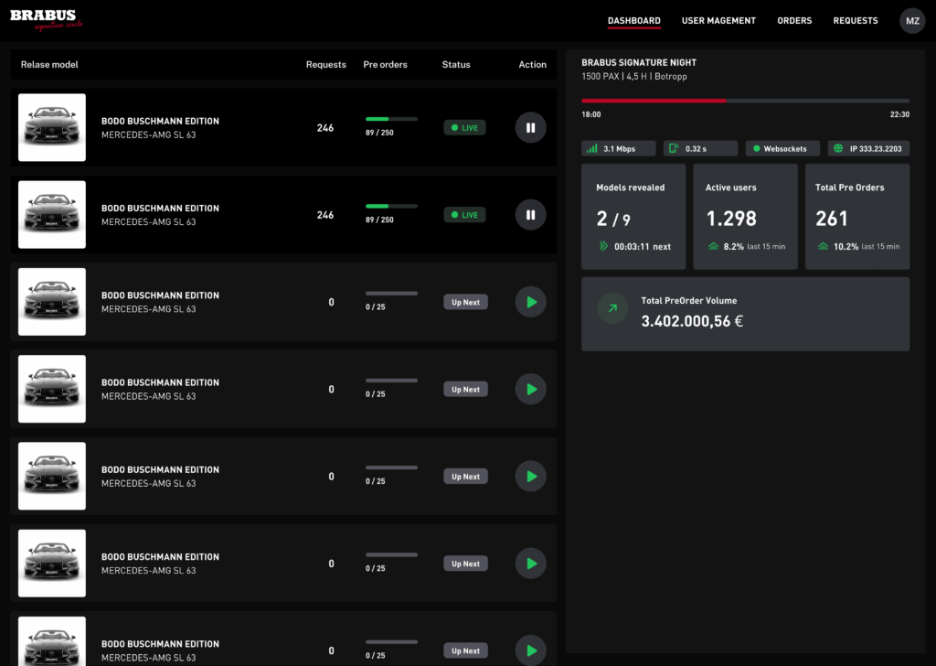Click the fast-forward icon in Models revealed card
Screen dimensions: 936x666
point(602,246)
